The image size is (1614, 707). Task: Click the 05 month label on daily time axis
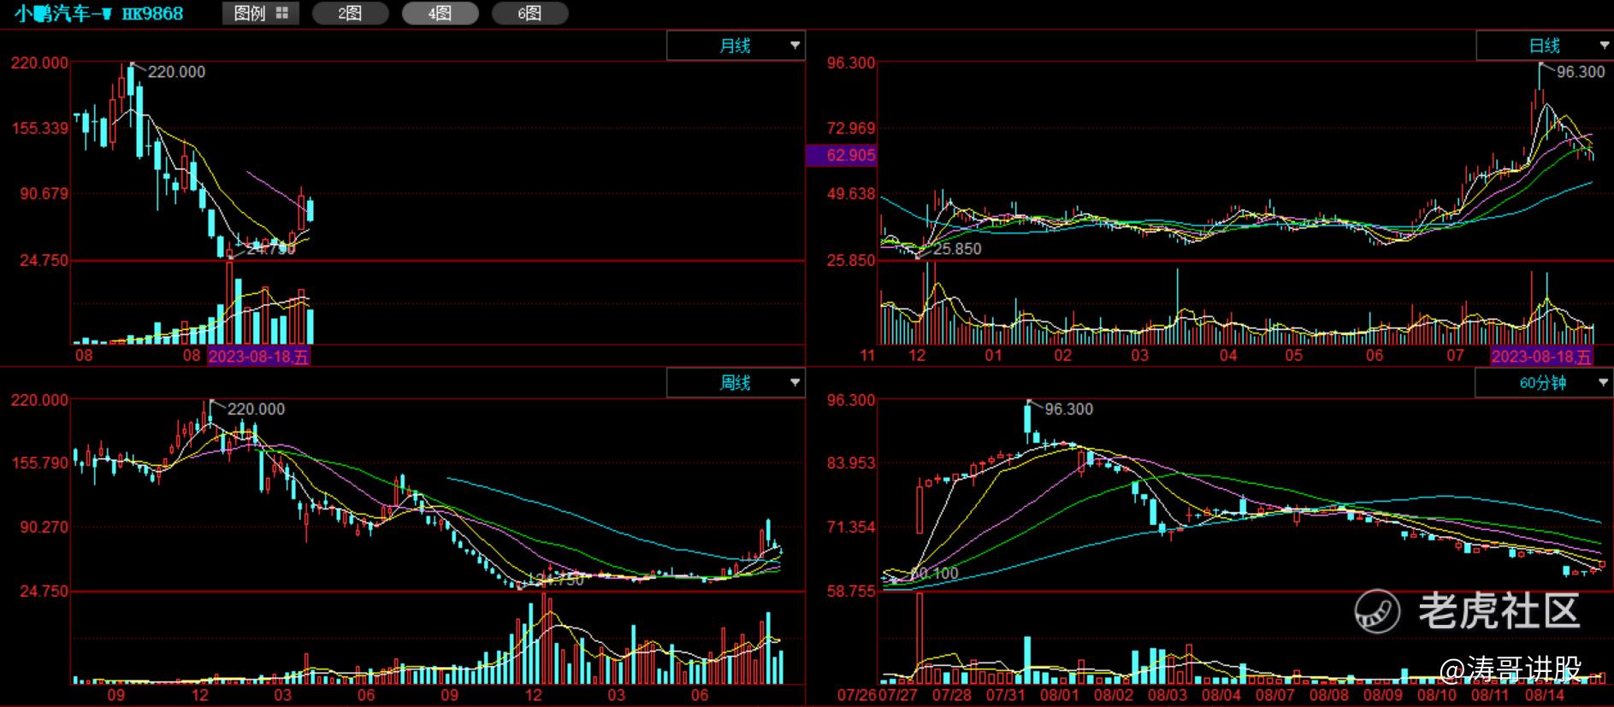(x=1293, y=355)
